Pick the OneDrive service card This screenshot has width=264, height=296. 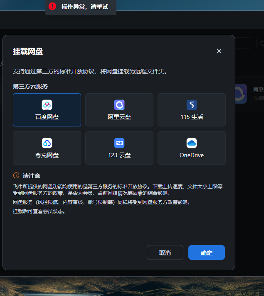(x=192, y=148)
